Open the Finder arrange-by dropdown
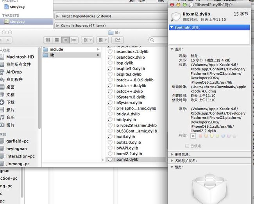The width and height of the screenshot is (254, 204). coord(102,40)
